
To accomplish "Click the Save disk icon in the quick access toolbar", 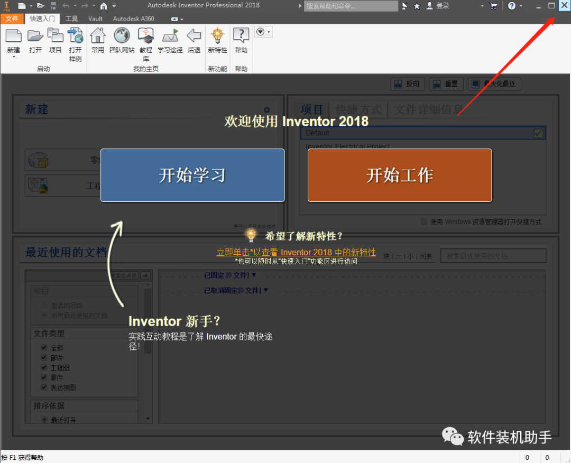I will [53, 6].
